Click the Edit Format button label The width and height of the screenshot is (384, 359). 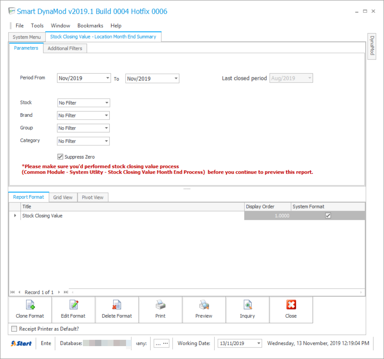click(73, 316)
